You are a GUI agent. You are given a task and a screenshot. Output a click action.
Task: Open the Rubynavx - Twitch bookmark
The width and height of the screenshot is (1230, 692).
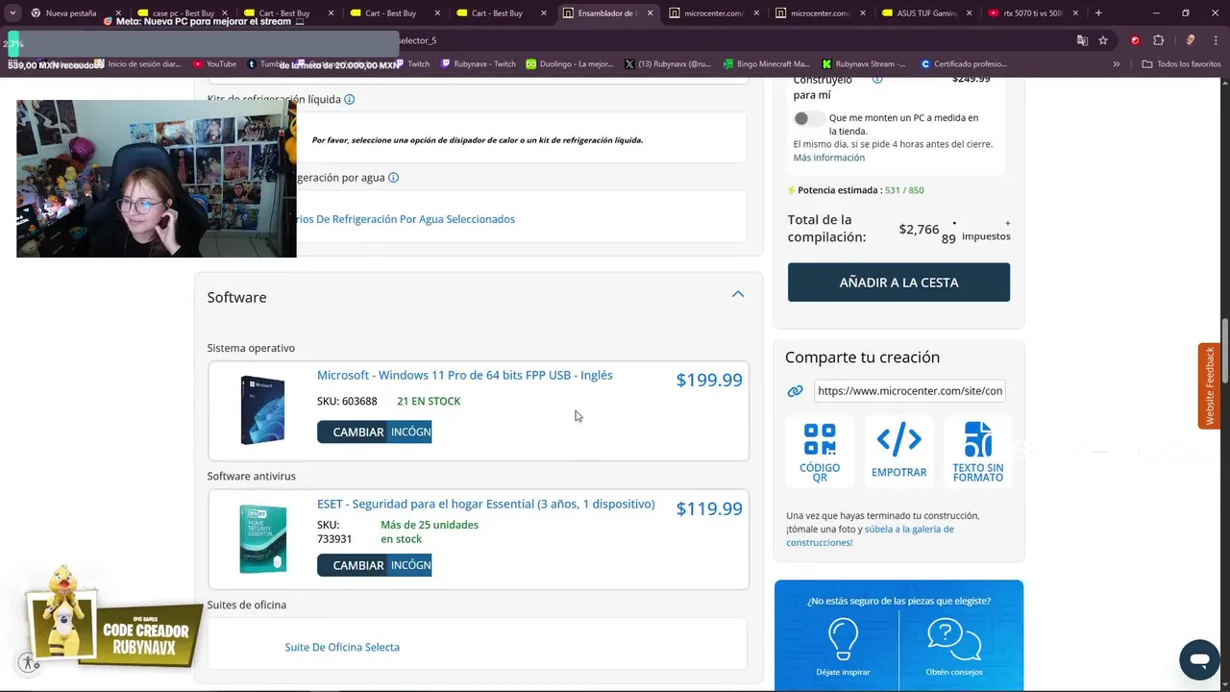point(479,64)
